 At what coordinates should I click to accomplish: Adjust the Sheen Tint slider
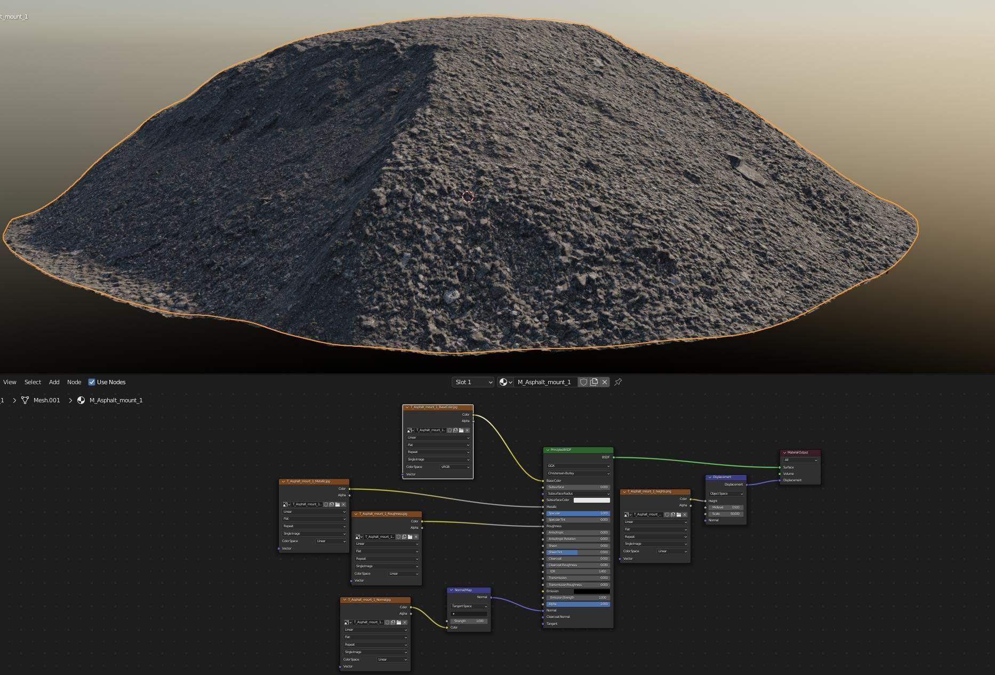pos(578,552)
